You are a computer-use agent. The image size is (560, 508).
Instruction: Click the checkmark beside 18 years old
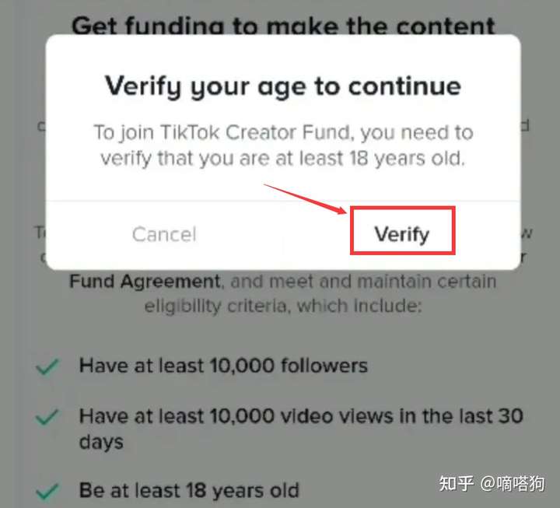(x=47, y=491)
